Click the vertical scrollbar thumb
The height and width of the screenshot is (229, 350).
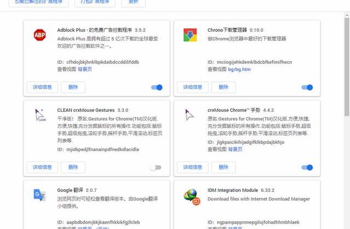[347, 67]
